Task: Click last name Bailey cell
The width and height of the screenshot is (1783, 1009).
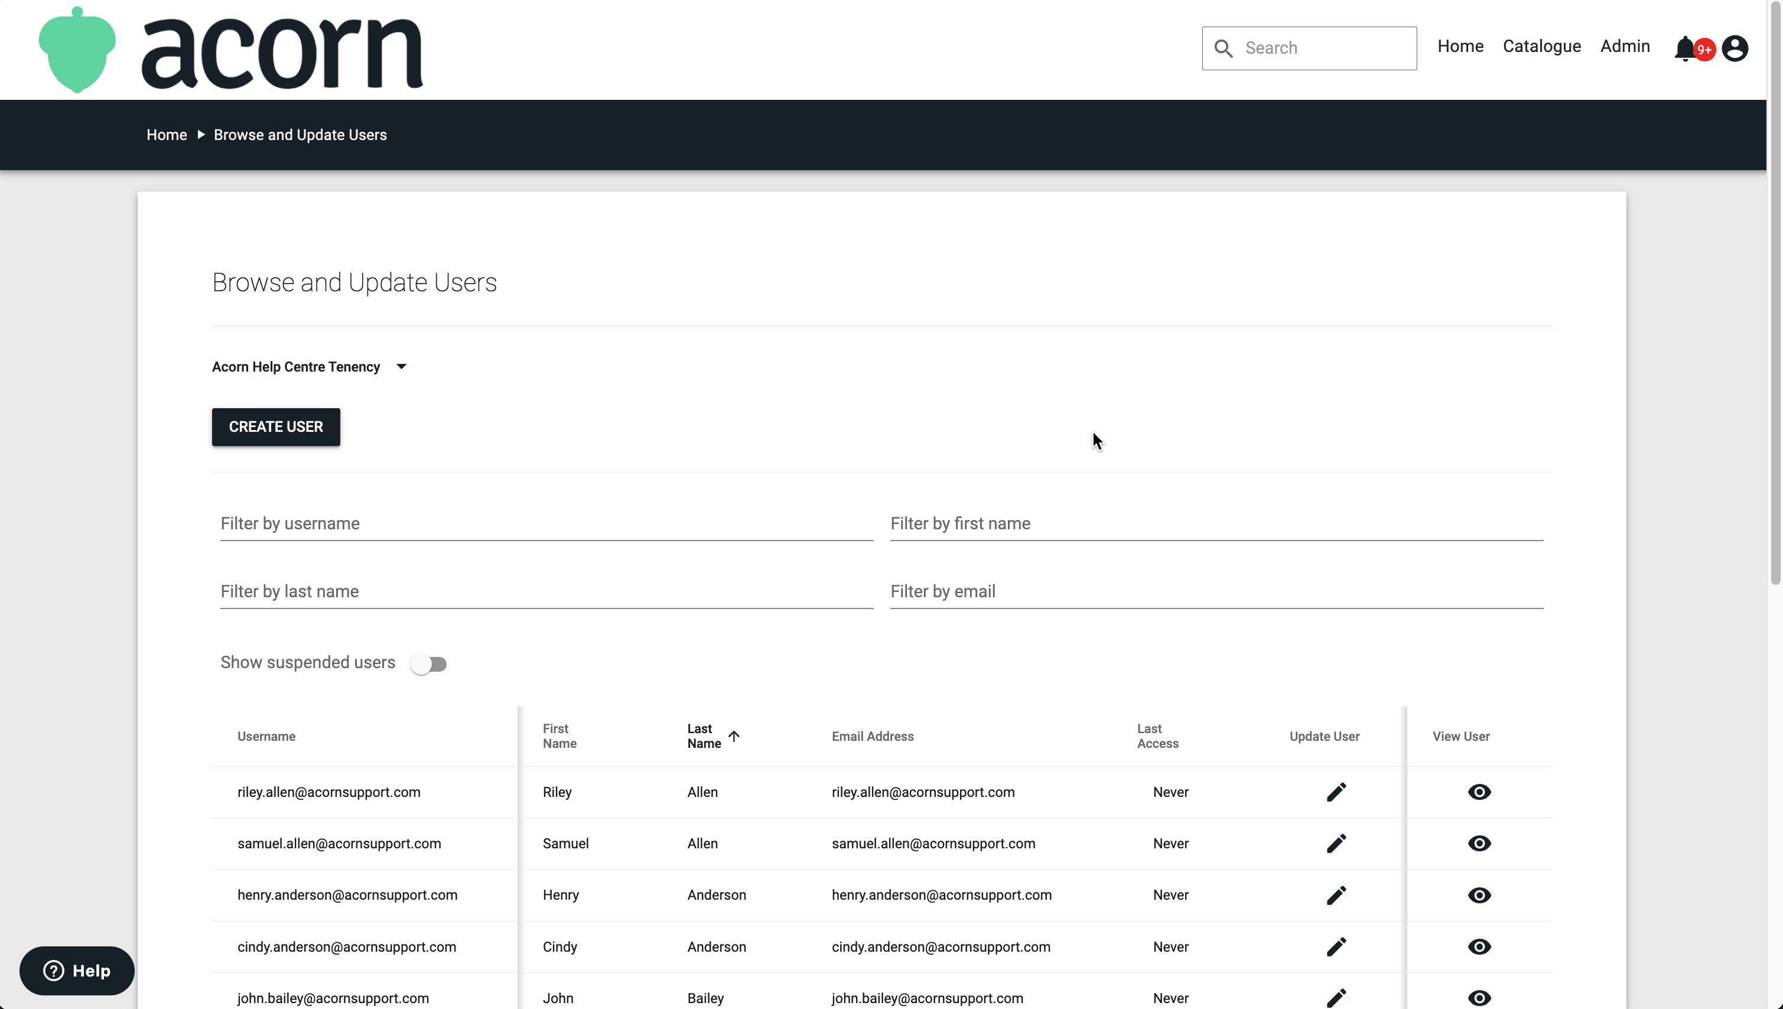Action: click(x=705, y=998)
